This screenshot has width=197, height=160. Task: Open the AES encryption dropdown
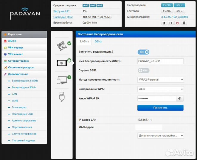click(x=161, y=89)
